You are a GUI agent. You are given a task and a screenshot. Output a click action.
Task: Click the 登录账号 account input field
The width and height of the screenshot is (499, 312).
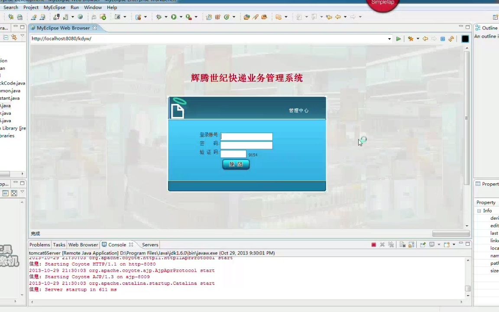[x=246, y=136]
